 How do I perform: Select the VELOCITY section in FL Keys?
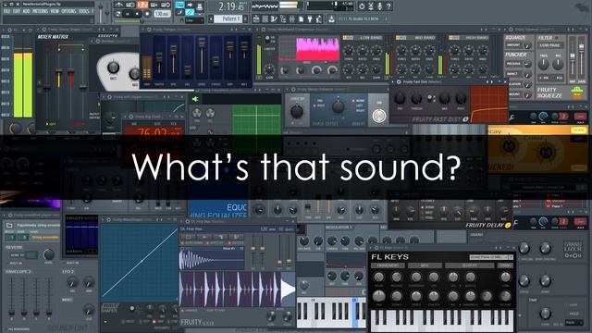tap(469, 265)
